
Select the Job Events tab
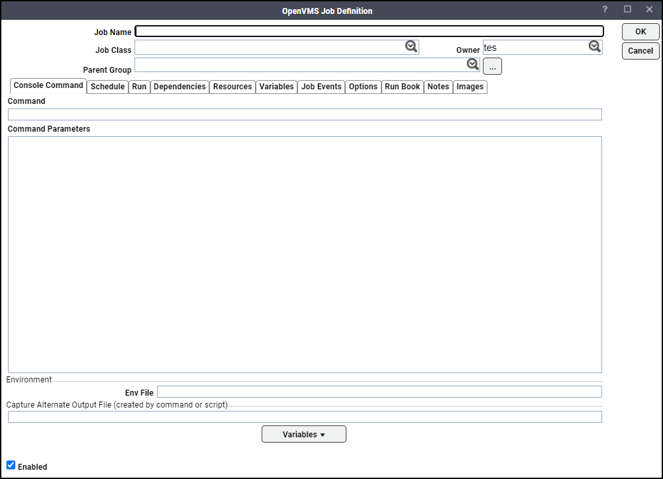pos(321,87)
